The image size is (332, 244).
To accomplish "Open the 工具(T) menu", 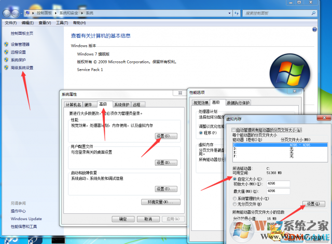I will pyautogui.click(x=62, y=23).
